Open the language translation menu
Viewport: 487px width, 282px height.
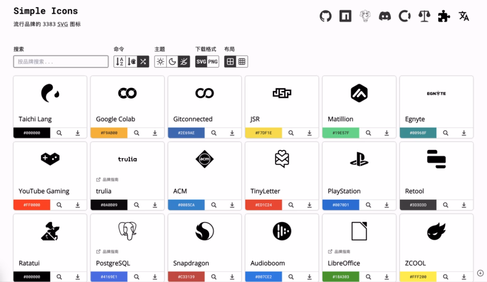(464, 16)
